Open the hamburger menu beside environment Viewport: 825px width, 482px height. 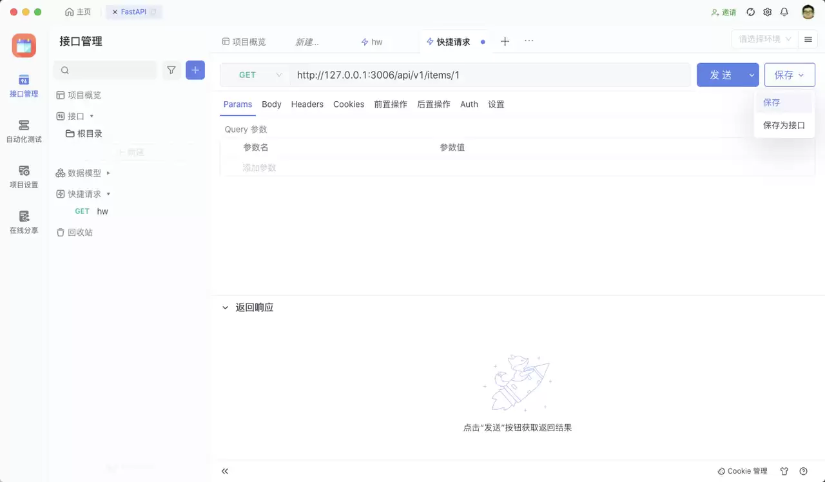(808, 39)
